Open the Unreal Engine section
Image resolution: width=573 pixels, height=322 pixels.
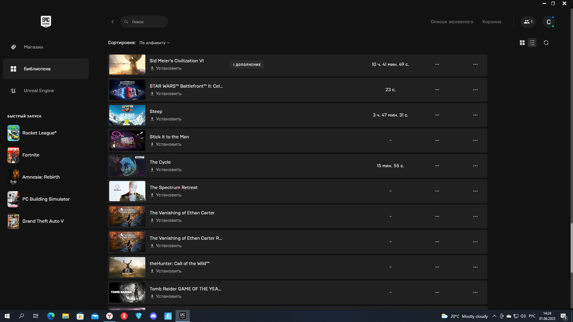pos(46,91)
